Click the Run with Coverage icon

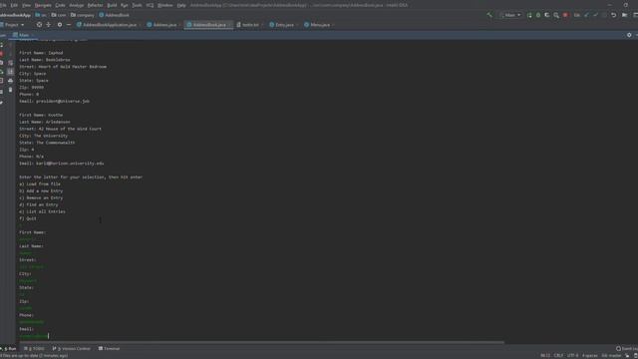(x=547, y=15)
